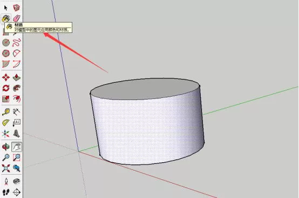Screen dimensions: 299x198
Task: Click the cylinder's gray top face
Action: point(145,89)
